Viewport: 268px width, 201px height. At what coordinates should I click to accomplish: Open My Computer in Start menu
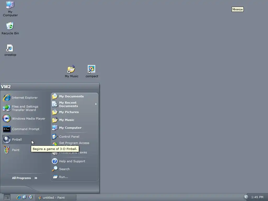click(75, 128)
